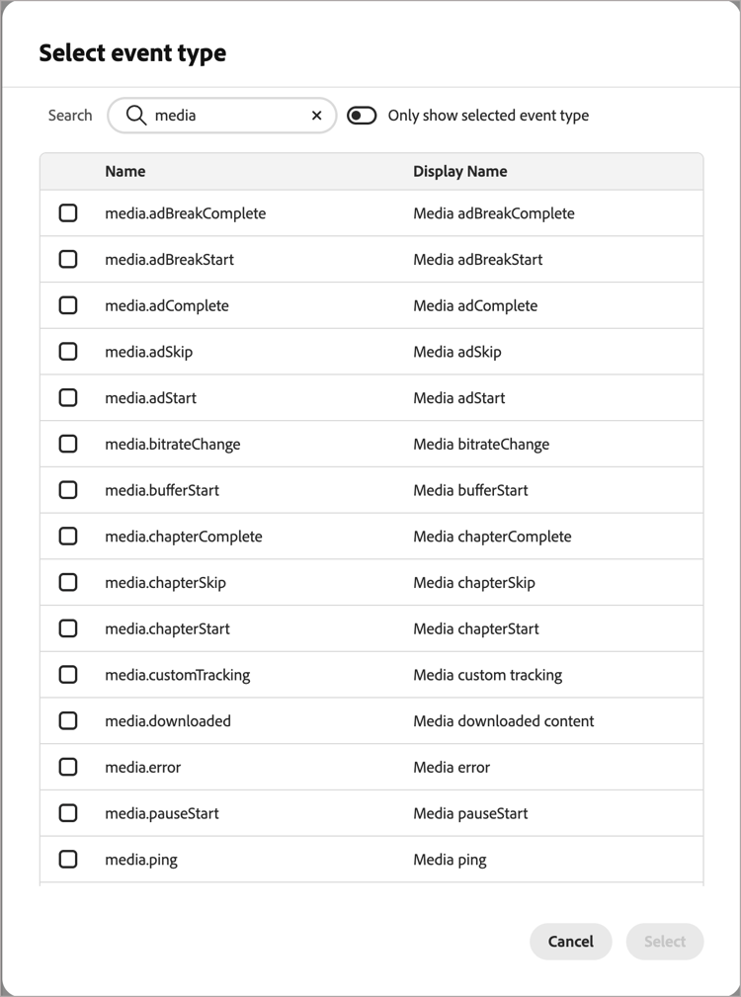
Task: Check the media.adStart row checkbox
Action: click(x=68, y=397)
